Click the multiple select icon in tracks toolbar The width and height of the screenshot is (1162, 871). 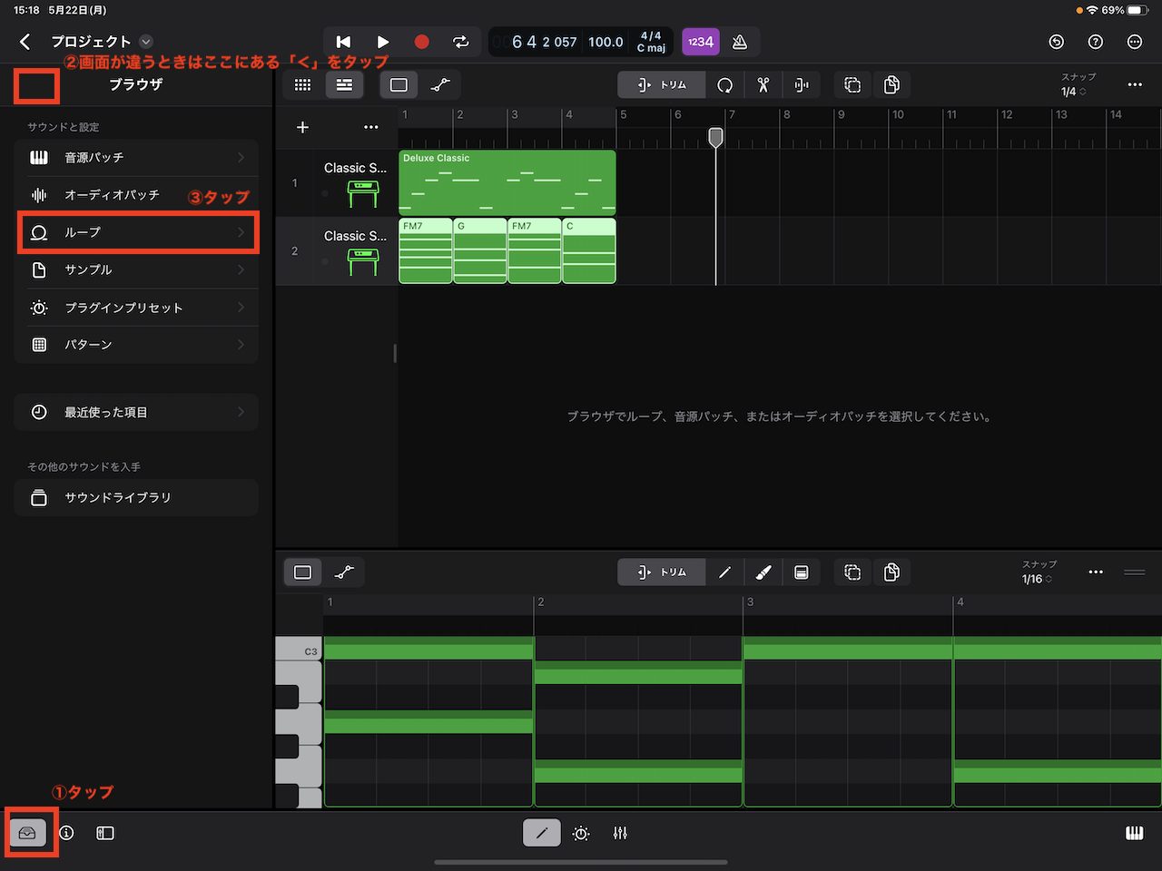852,84
